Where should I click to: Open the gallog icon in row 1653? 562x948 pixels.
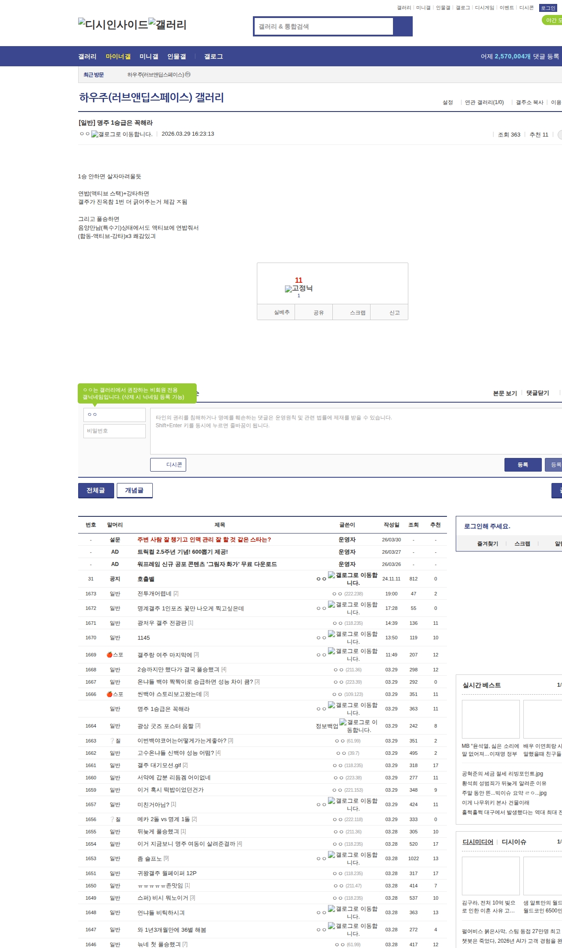pos(353,858)
